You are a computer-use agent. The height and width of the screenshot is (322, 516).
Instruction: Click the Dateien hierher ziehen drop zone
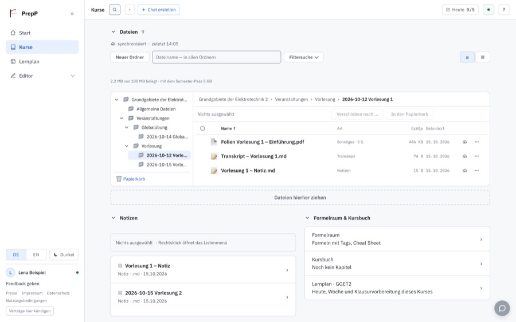[300, 198]
